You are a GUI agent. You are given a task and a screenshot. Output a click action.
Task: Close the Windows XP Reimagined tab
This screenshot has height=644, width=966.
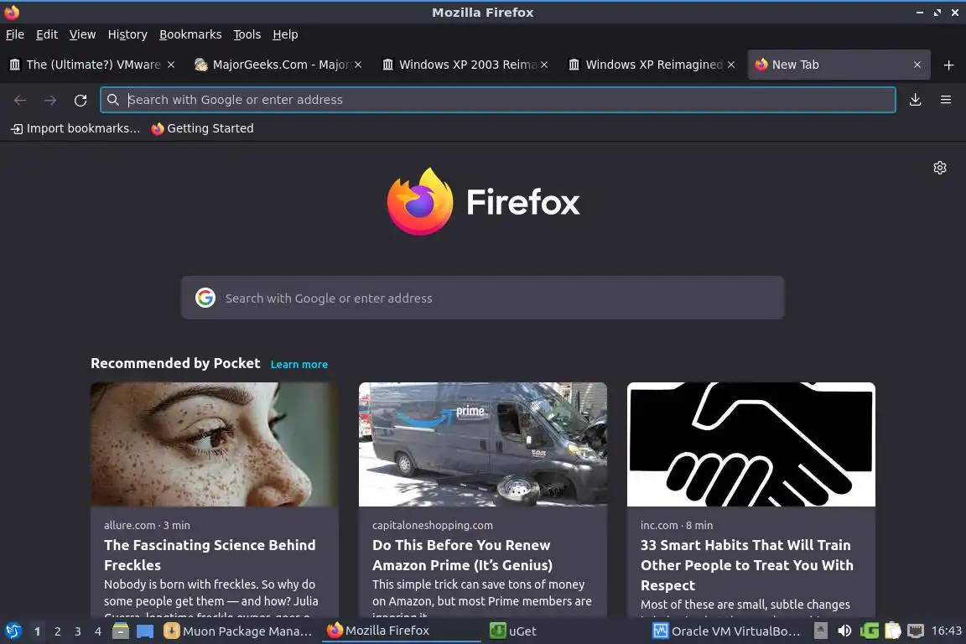pyautogui.click(x=731, y=65)
